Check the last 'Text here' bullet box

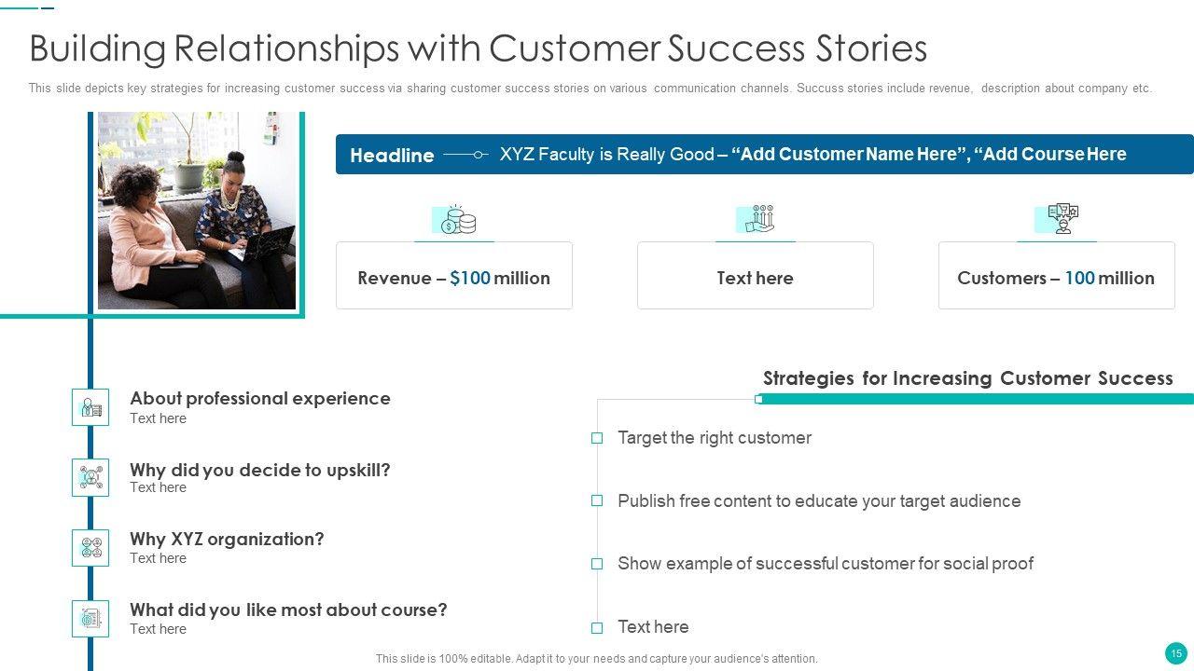click(597, 627)
